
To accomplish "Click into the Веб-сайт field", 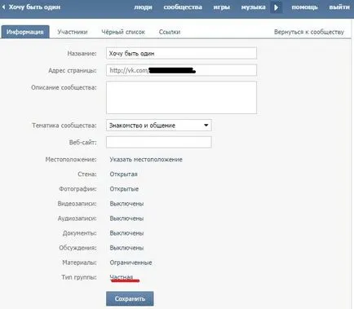I will tap(159, 142).
